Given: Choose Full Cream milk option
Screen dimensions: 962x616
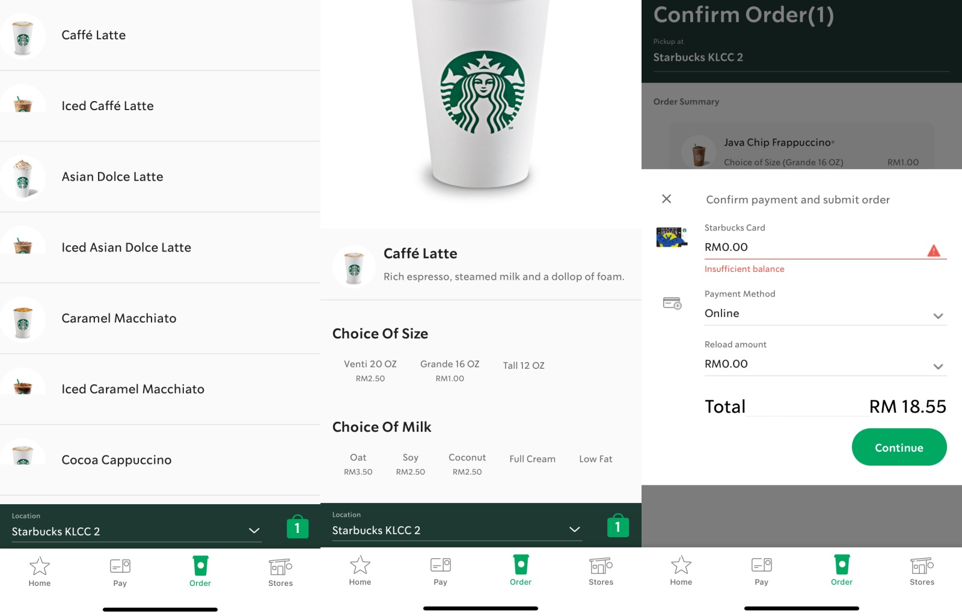Looking at the screenshot, I should coord(533,459).
